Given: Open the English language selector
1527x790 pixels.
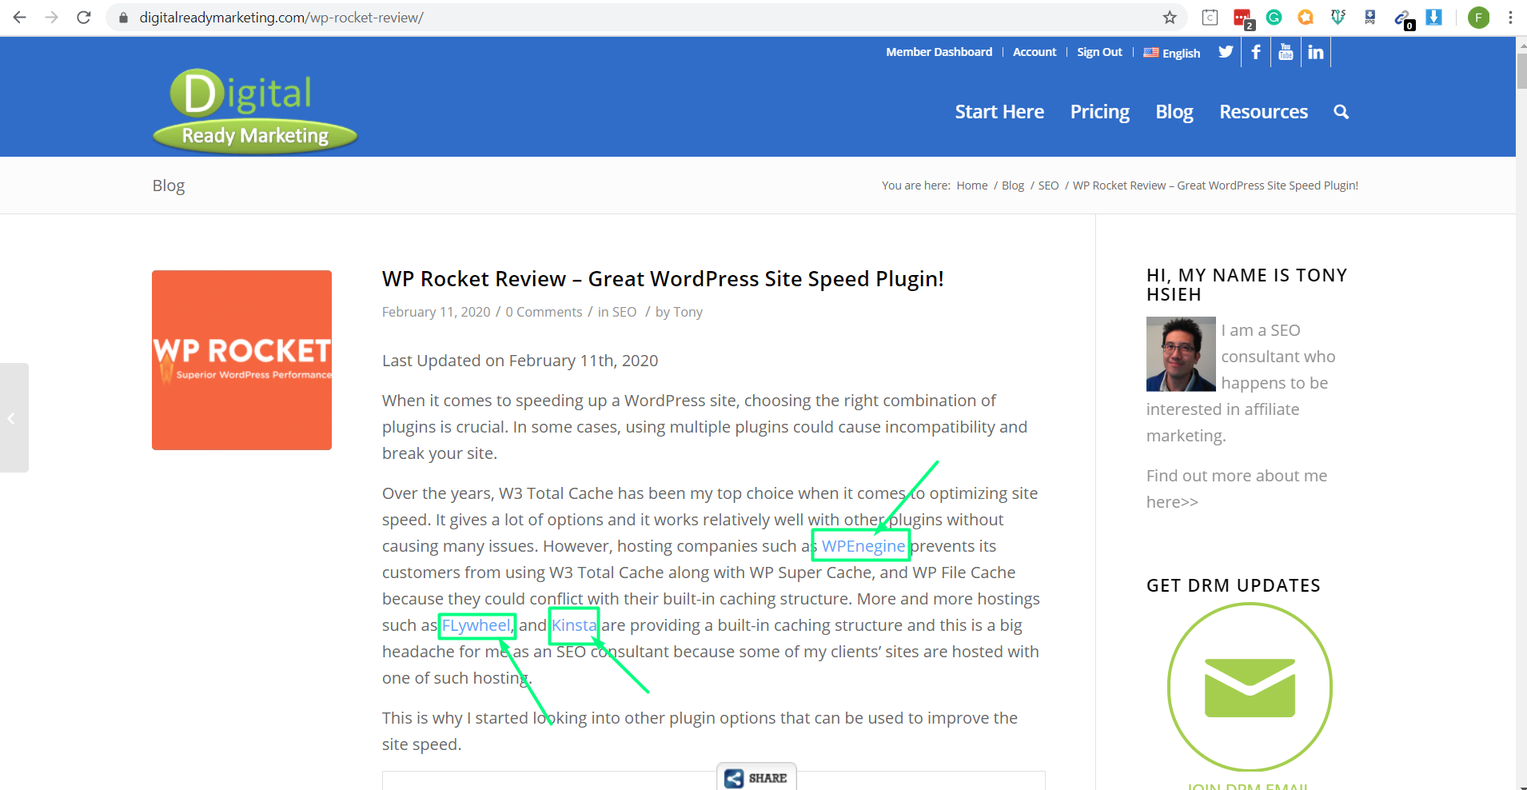Looking at the screenshot, I should [x=1172, y=53].
